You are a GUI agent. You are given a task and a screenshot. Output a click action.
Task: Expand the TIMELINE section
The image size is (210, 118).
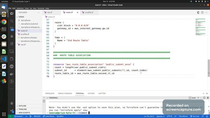(x=23, y=109)
